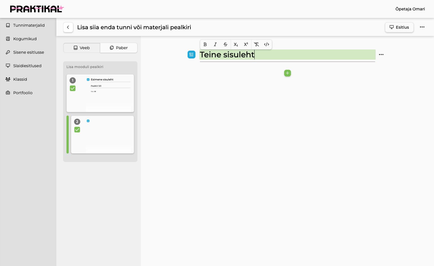Add new block with green plus
Viewport: 434px width, 266px height.
288,73
